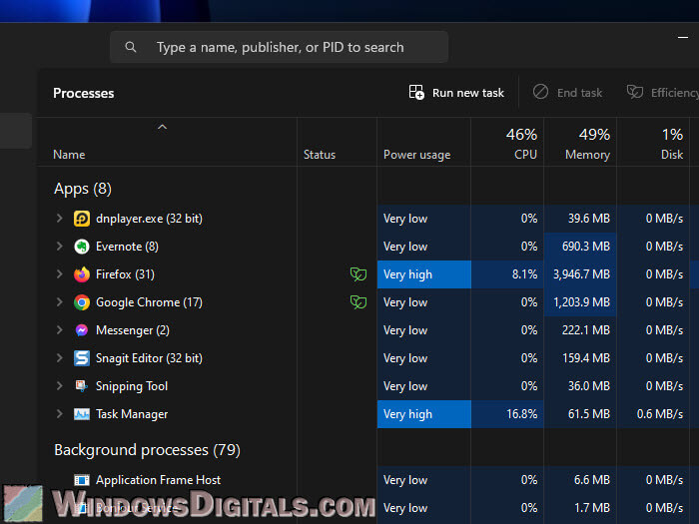The width and height of the screenshot is (699, 524).
Task: Expand the Task Manager process group
Action: tap(59, 414)
